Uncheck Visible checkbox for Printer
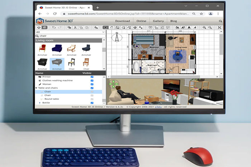 pyautogui.click(x=92, y=77)
